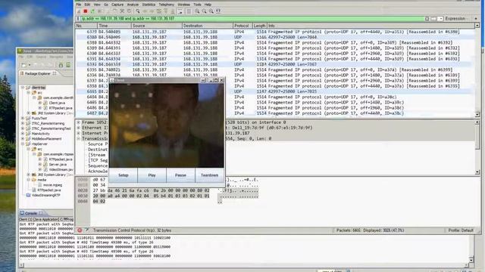Click the capture comment pencil icon in status bar
Viewport: 485px width, 272px height.
click(x=87, y=230)
